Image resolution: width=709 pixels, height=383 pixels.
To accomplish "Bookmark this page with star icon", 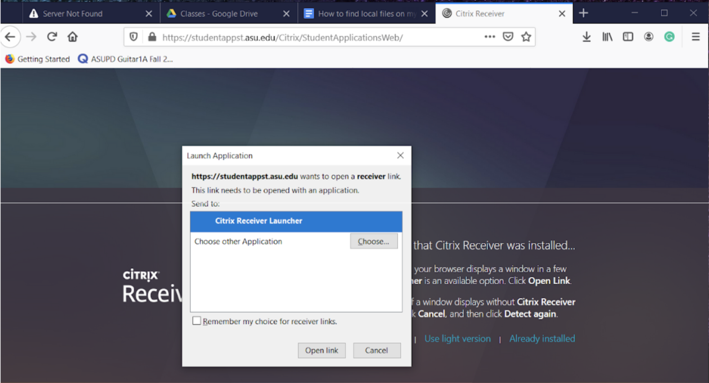I will tap(526, 37).
